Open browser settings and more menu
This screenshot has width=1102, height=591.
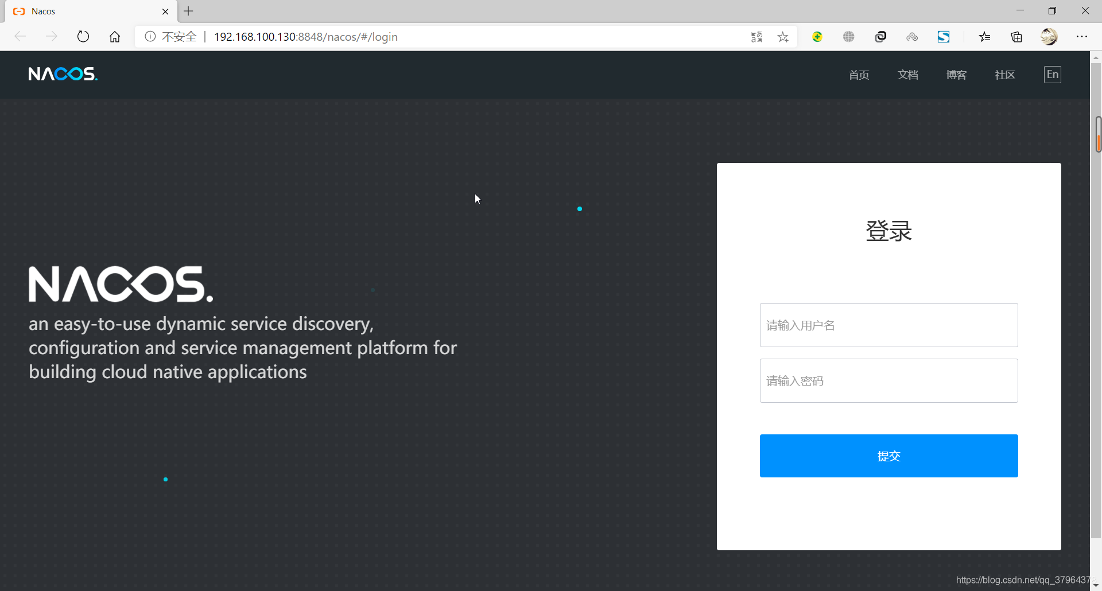coord(1082,37)
